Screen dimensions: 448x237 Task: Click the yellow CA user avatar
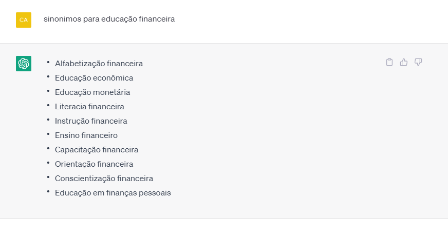click(24, 20)
